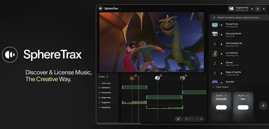Play the Scorched Earth track preview

pos(221,35)
